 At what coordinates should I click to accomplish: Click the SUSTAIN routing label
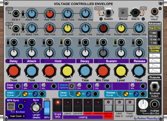99,8
